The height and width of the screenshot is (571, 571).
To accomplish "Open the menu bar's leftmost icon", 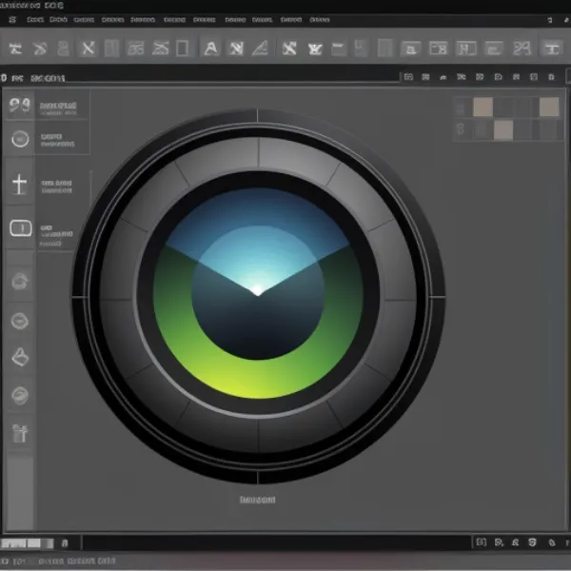I will click(12, 20).
